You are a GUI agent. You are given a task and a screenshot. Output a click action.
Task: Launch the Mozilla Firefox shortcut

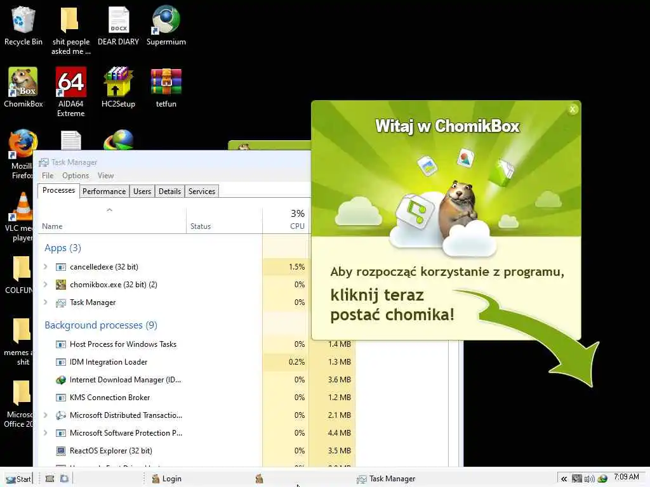tap(21, 154)
